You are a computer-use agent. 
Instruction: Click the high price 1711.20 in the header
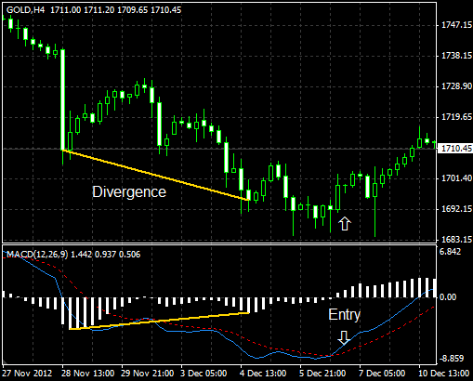99,10
